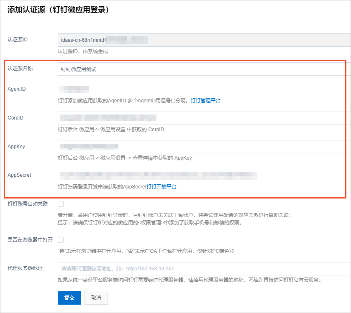Click the 钉钉账号自动关联 label
This screenshot has width=351, height=313.
coord(28,204)
